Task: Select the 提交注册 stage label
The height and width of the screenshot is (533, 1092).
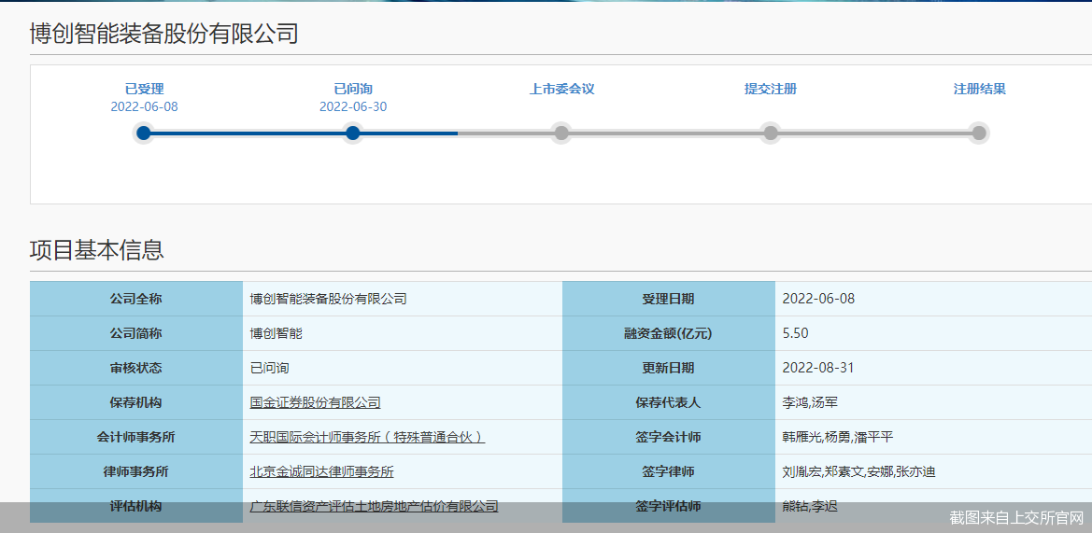Action: pos(771,89)
